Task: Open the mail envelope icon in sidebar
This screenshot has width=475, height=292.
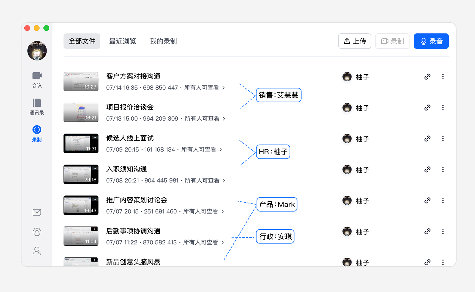Action: (x=37, y=212)
